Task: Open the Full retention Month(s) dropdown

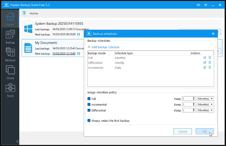Action: click(x=206, y=99)
